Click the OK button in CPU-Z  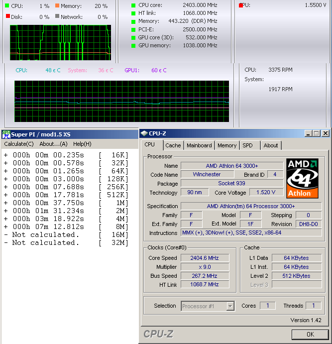coord(310,335)
